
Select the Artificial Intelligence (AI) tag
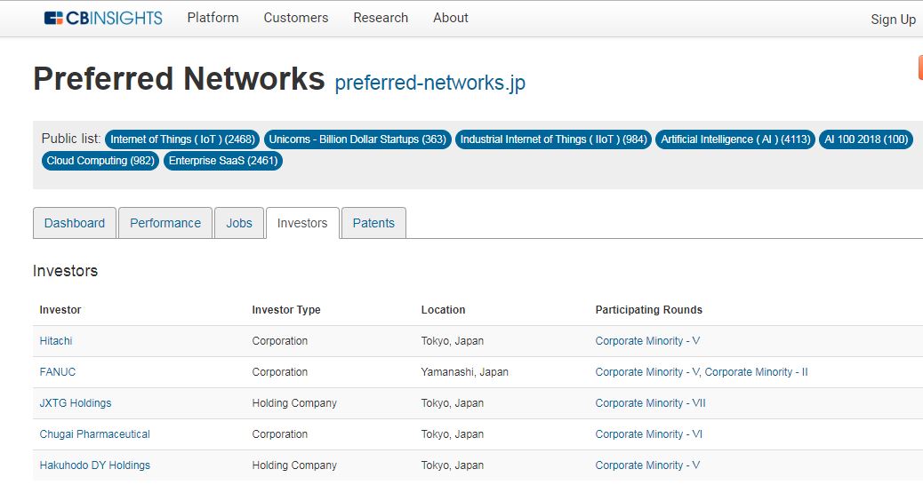(x=735, y=139)
